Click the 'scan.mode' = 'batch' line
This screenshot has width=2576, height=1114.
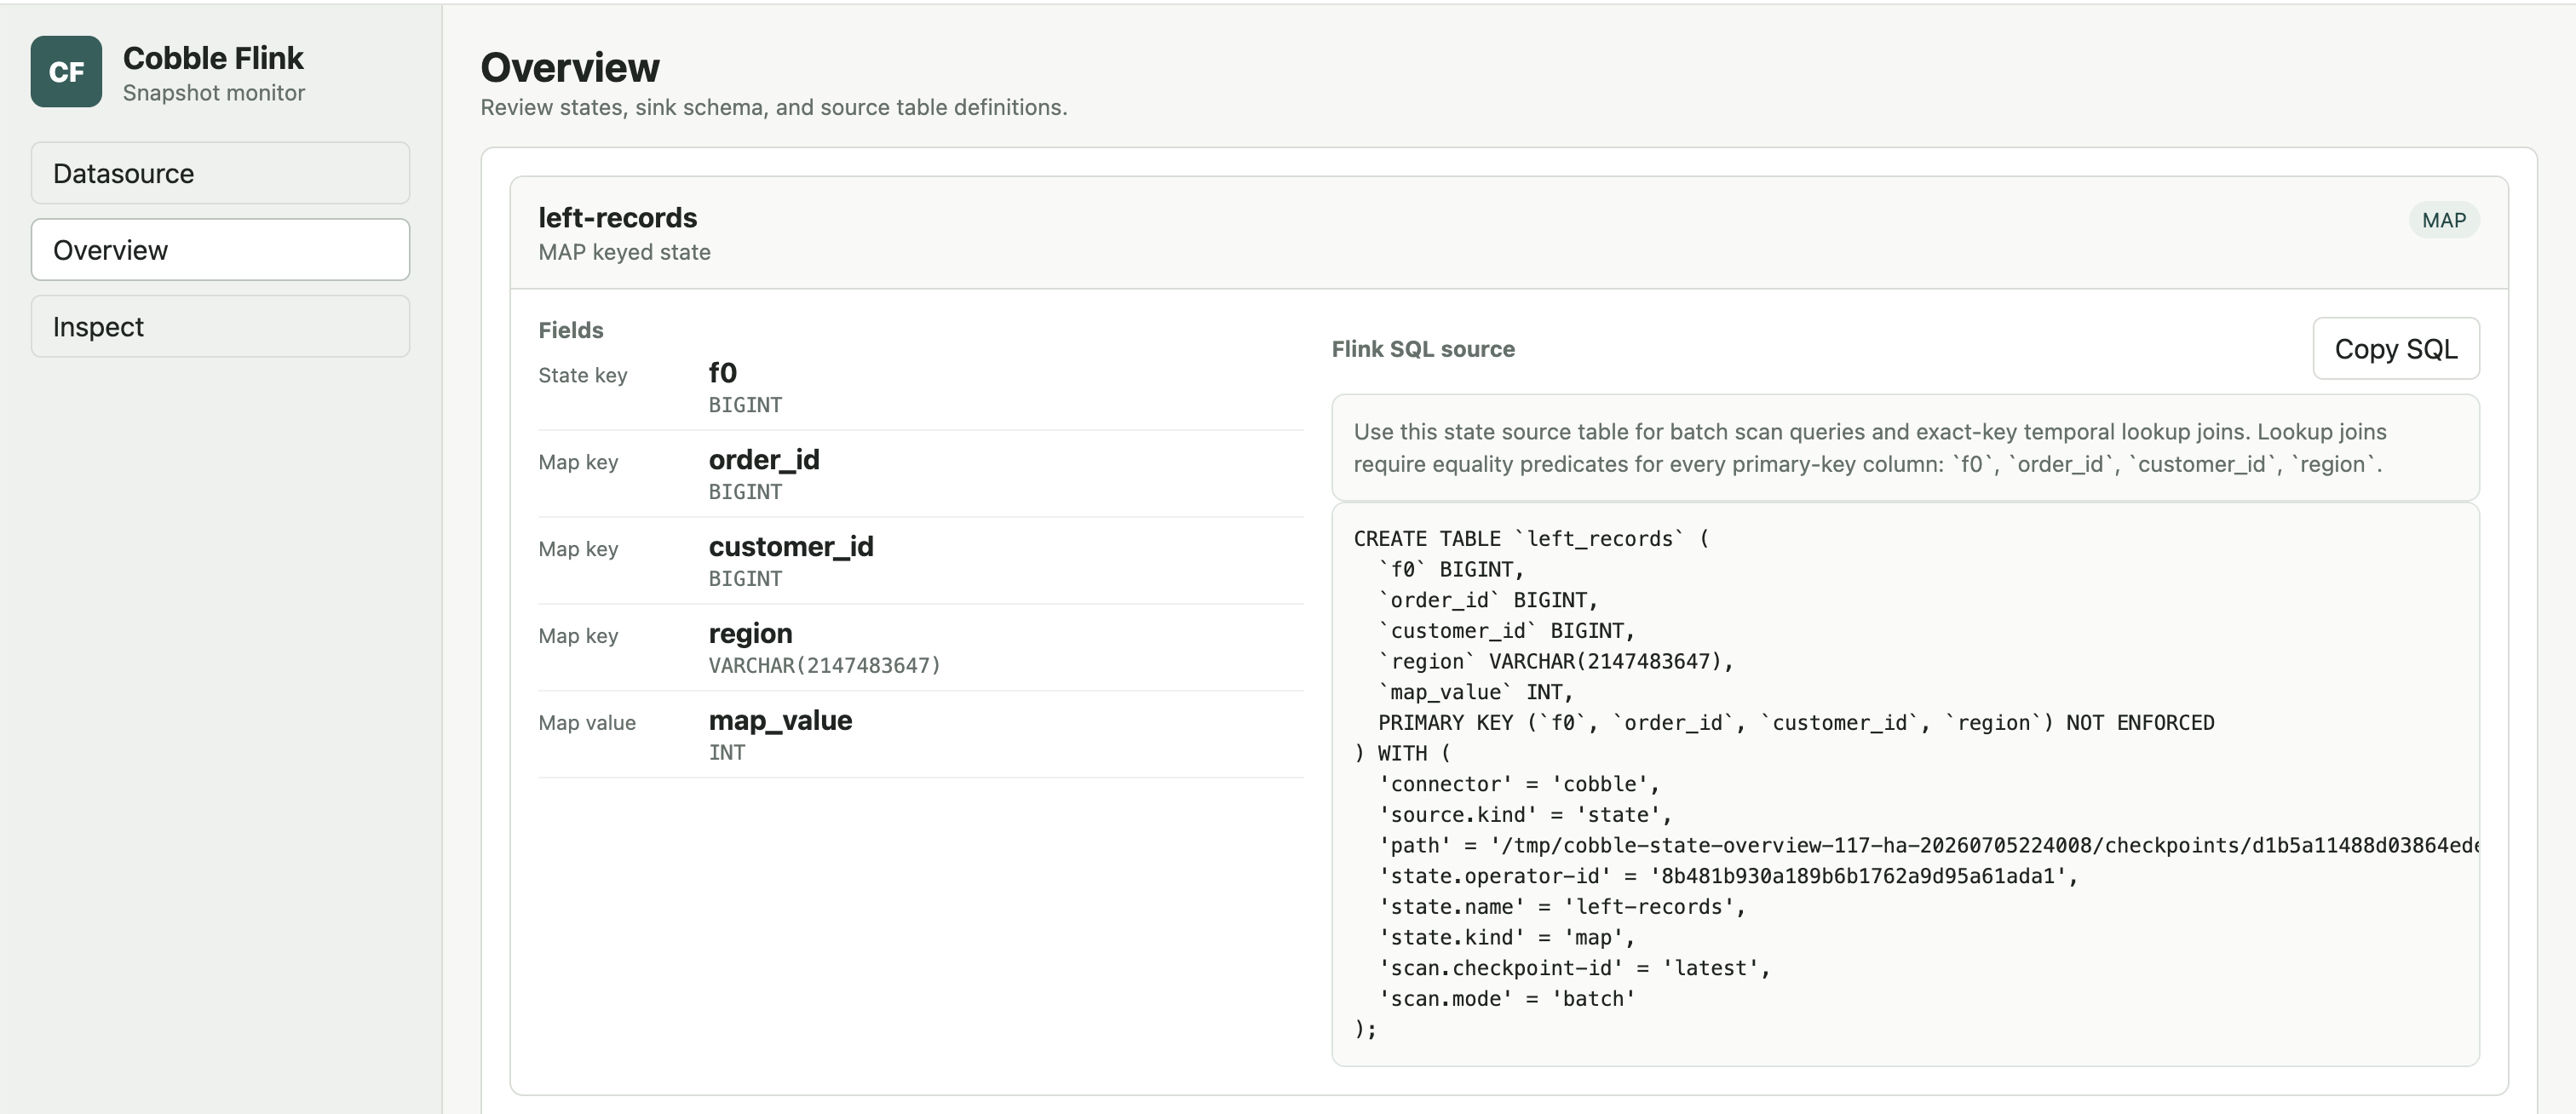[1507, 999]
